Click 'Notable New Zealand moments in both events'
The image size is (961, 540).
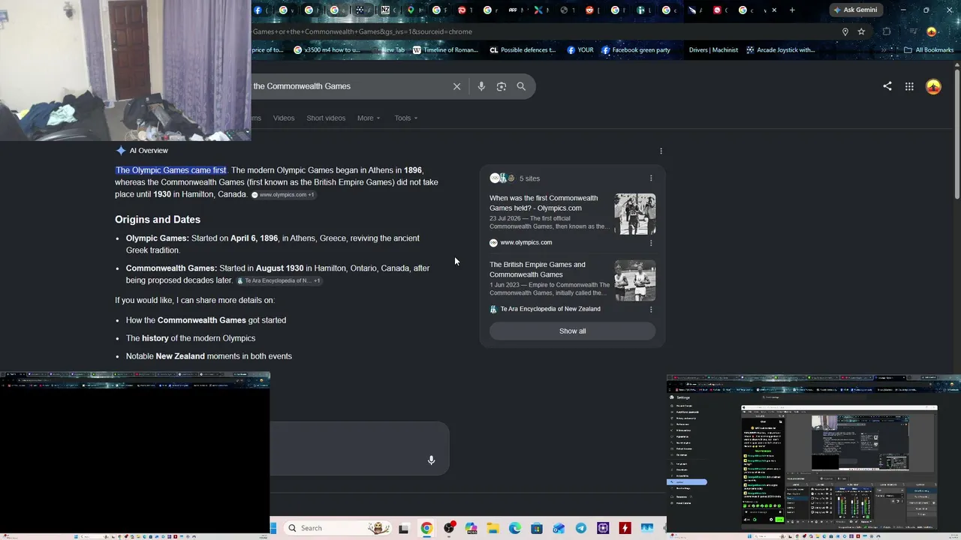click(209, 356)
